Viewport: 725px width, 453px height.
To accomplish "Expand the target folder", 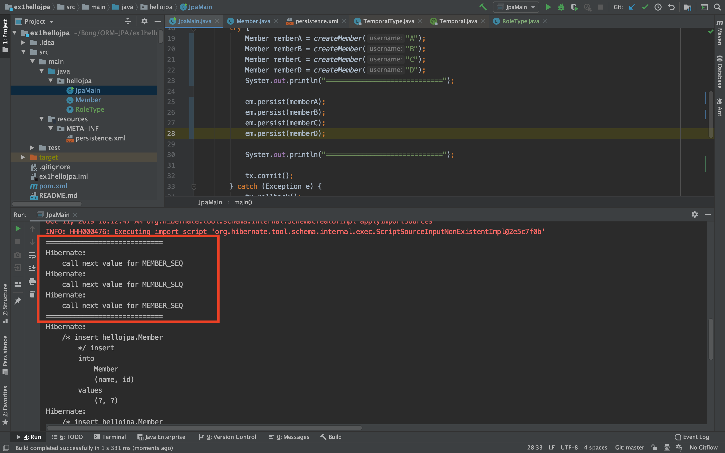I will (x=23, y=157).
